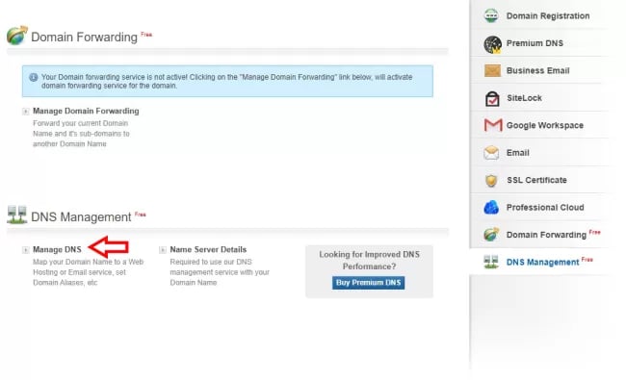Click the Google Workspace M icon

[x=493, y=125]
